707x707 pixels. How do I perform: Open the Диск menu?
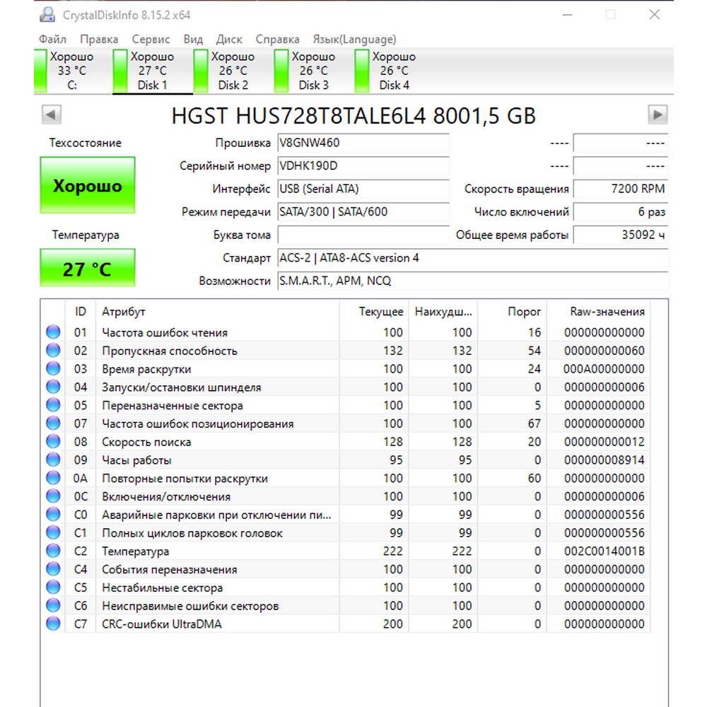229,39
